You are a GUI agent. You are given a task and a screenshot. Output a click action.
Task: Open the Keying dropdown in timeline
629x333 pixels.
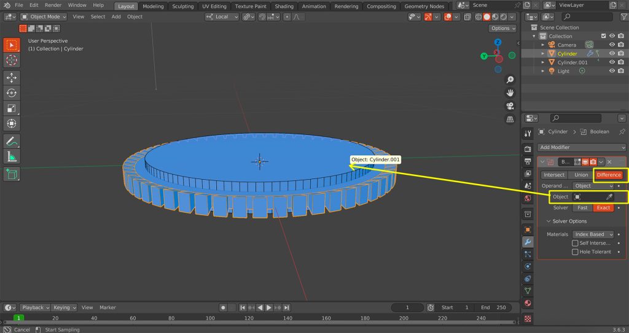coord(64,307)
